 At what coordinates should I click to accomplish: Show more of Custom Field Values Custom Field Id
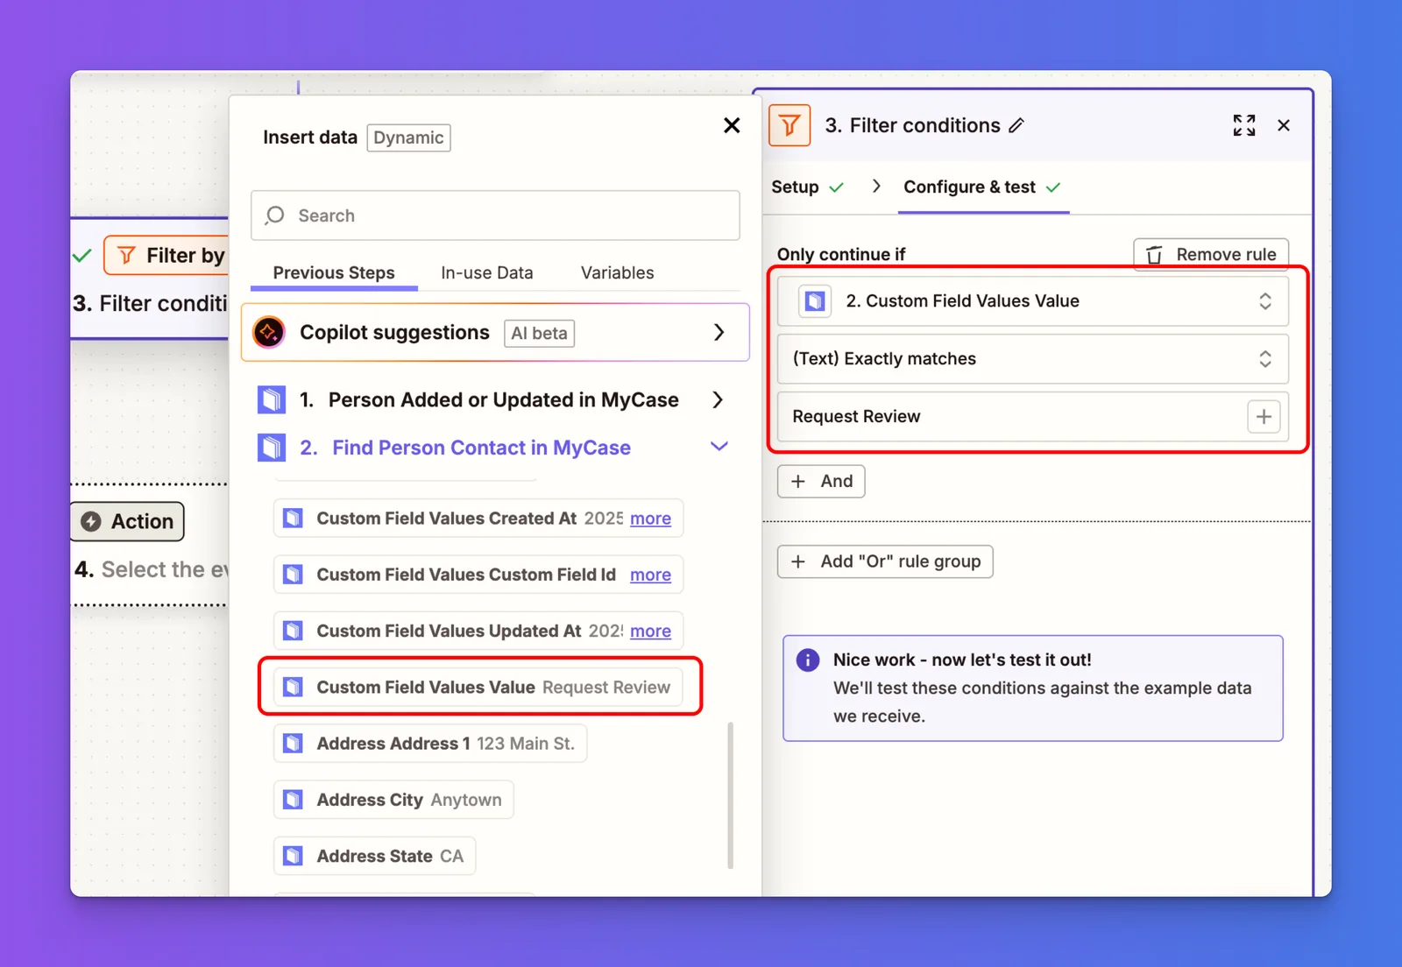pos(650,575)
